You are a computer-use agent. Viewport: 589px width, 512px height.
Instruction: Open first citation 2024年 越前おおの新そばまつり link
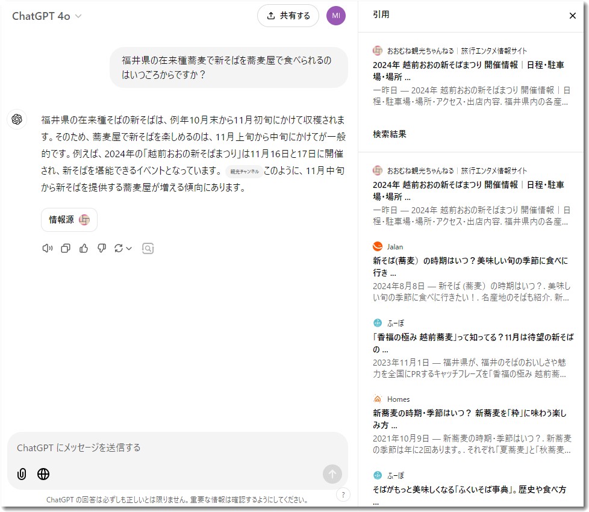click(469, 70)
